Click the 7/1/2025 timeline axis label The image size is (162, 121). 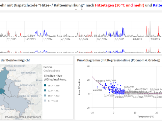(155, 39)
